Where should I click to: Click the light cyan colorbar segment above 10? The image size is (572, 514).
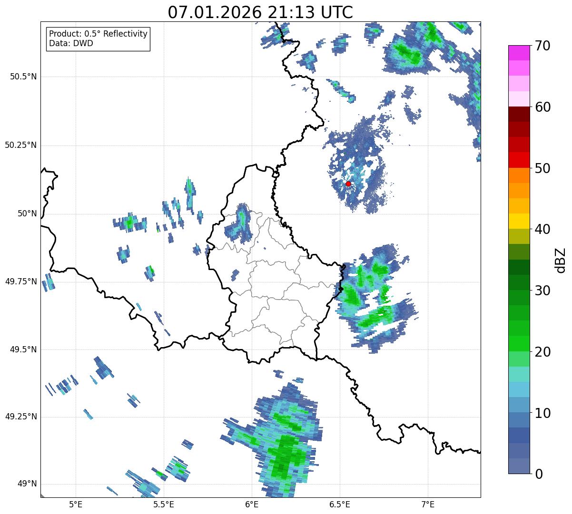(519, 389)
